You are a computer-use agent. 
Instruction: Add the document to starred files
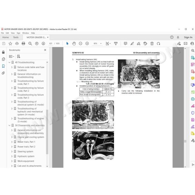point(10,43)
